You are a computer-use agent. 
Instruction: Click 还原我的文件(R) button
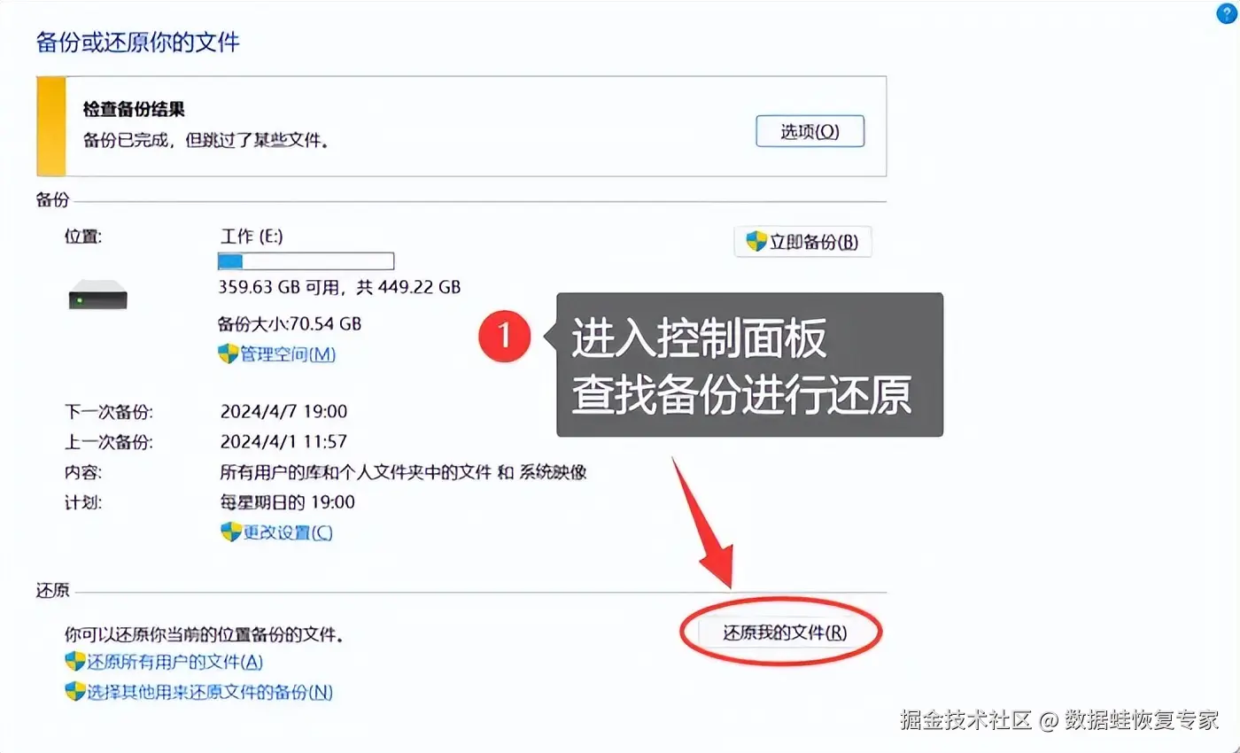click(x=785, y=633)
